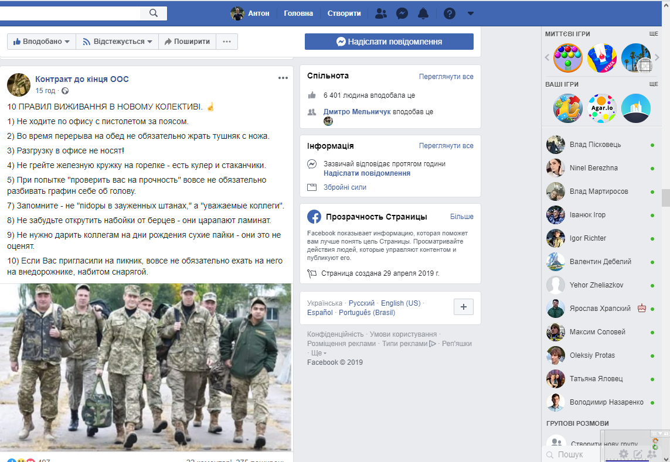Image resolution: width=670 pixels, height=462 pixels.
Task: Launch the dice game in Ваші ігри
Action: tap(568, 108)
